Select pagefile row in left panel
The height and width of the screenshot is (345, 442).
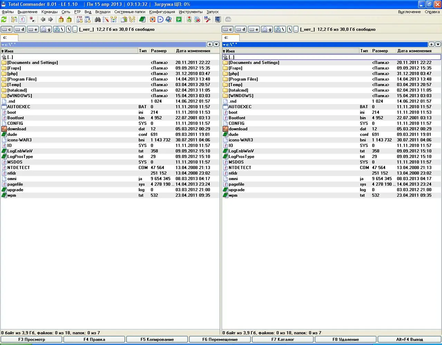pos(110,184)
